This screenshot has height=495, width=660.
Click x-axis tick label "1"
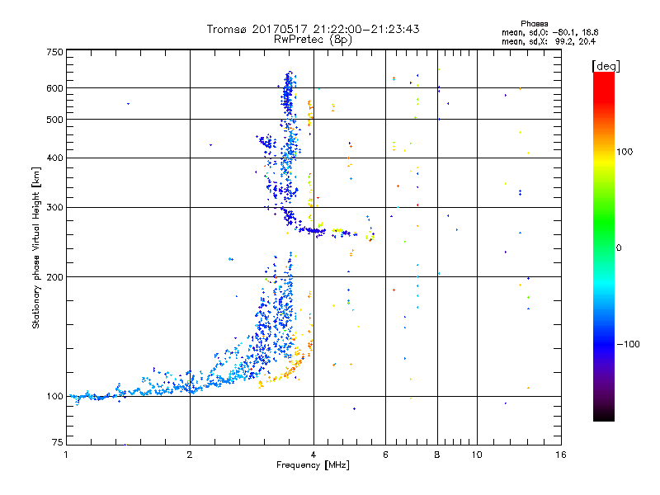point(66,455)
